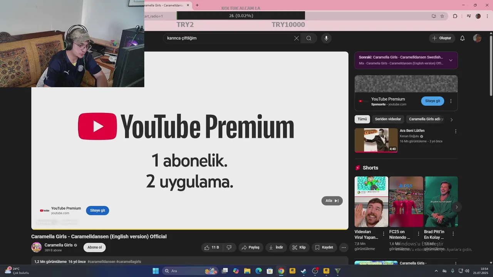Show next Shorts with arrow
This screenshot has width=493, height=277.
click(x=456, y=207)
